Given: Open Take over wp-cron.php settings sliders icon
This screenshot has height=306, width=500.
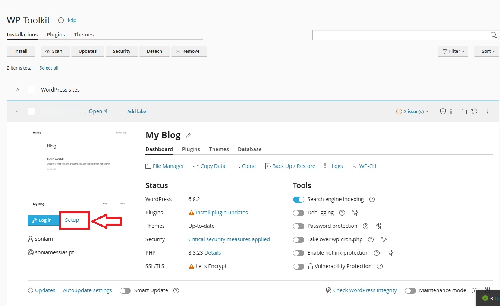Looking at the screenshot, I should [x=384, y=239].
